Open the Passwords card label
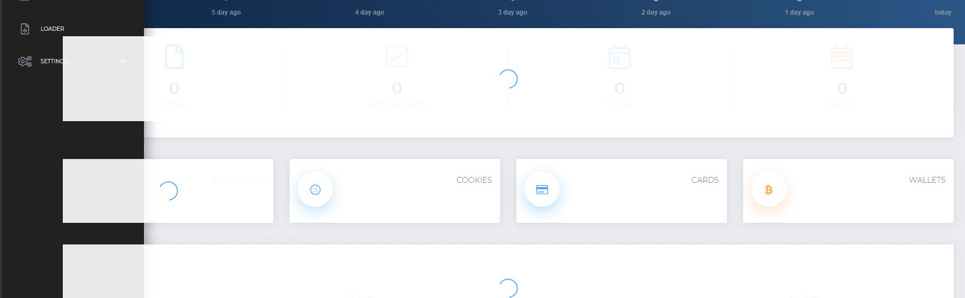The height and width of the screenshot is (298, 965). coord(239,180)
